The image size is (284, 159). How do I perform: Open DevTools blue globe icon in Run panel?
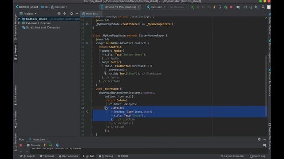tap(57, 145)
